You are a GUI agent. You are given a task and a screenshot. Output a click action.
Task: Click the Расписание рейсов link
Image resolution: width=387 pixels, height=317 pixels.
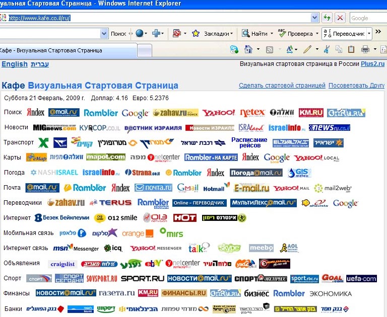[249, 142]
